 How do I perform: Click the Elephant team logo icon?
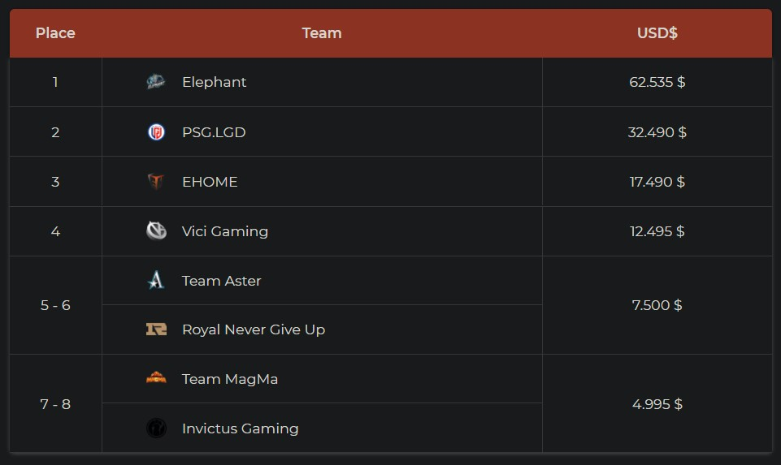156,82
